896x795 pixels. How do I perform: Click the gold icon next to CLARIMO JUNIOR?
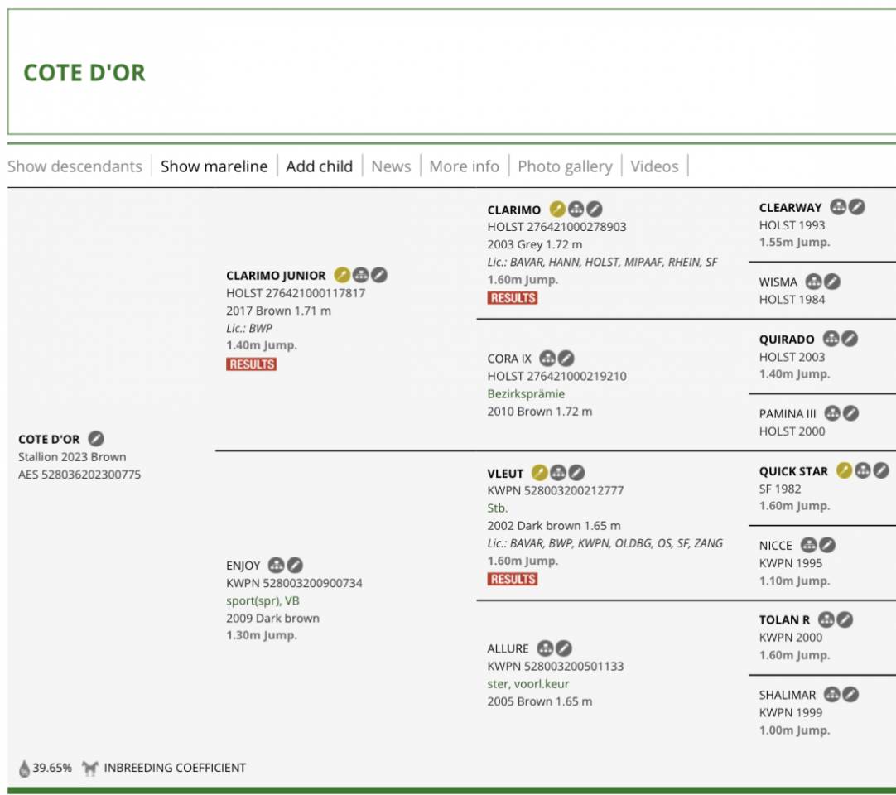click(x=342, y=275)
